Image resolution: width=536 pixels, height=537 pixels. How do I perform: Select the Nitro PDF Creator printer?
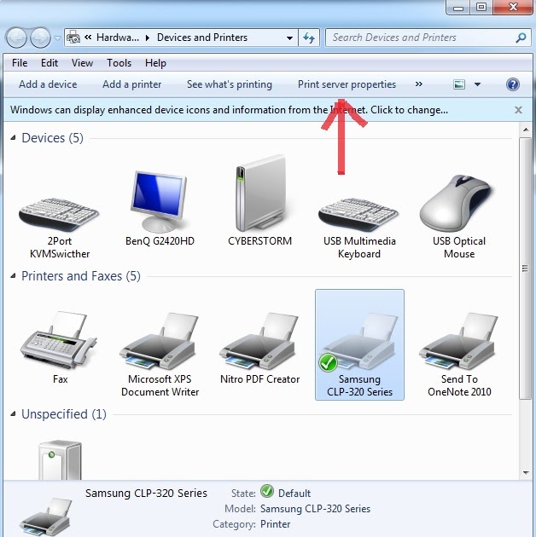click(x=259, y=341)
